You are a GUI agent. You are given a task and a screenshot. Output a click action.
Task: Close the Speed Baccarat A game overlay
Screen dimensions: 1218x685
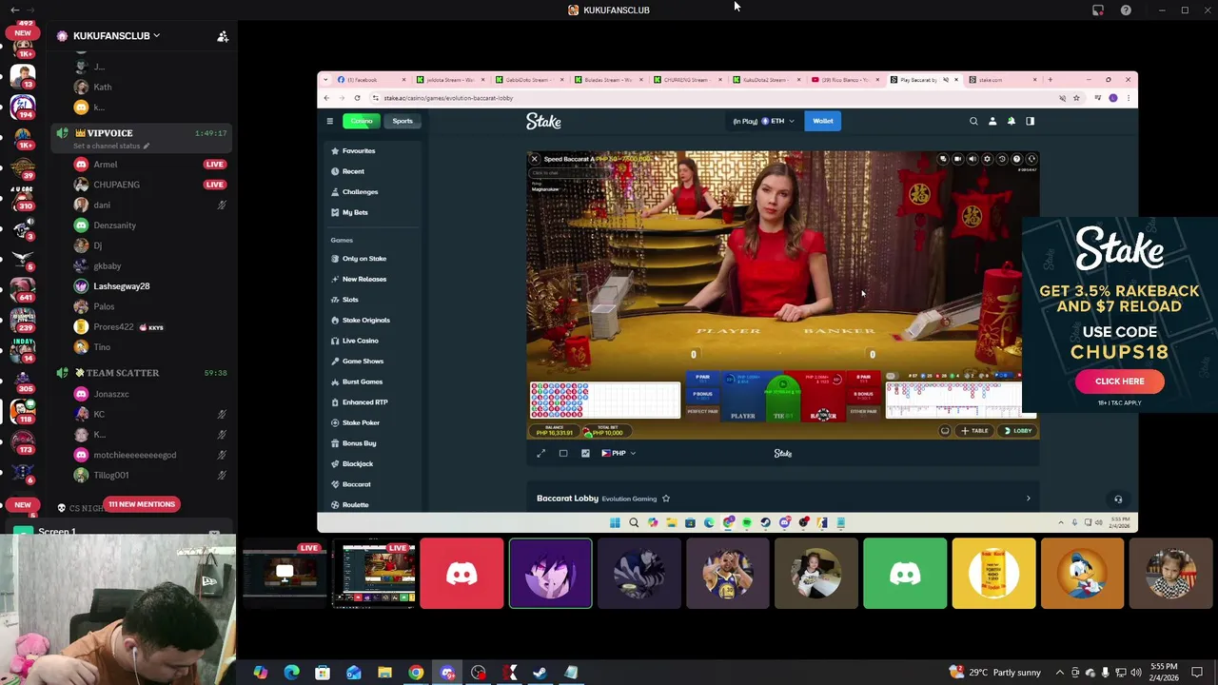point(535,159)
